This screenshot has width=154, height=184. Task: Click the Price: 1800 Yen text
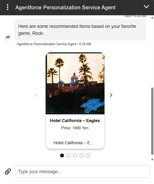75,128
